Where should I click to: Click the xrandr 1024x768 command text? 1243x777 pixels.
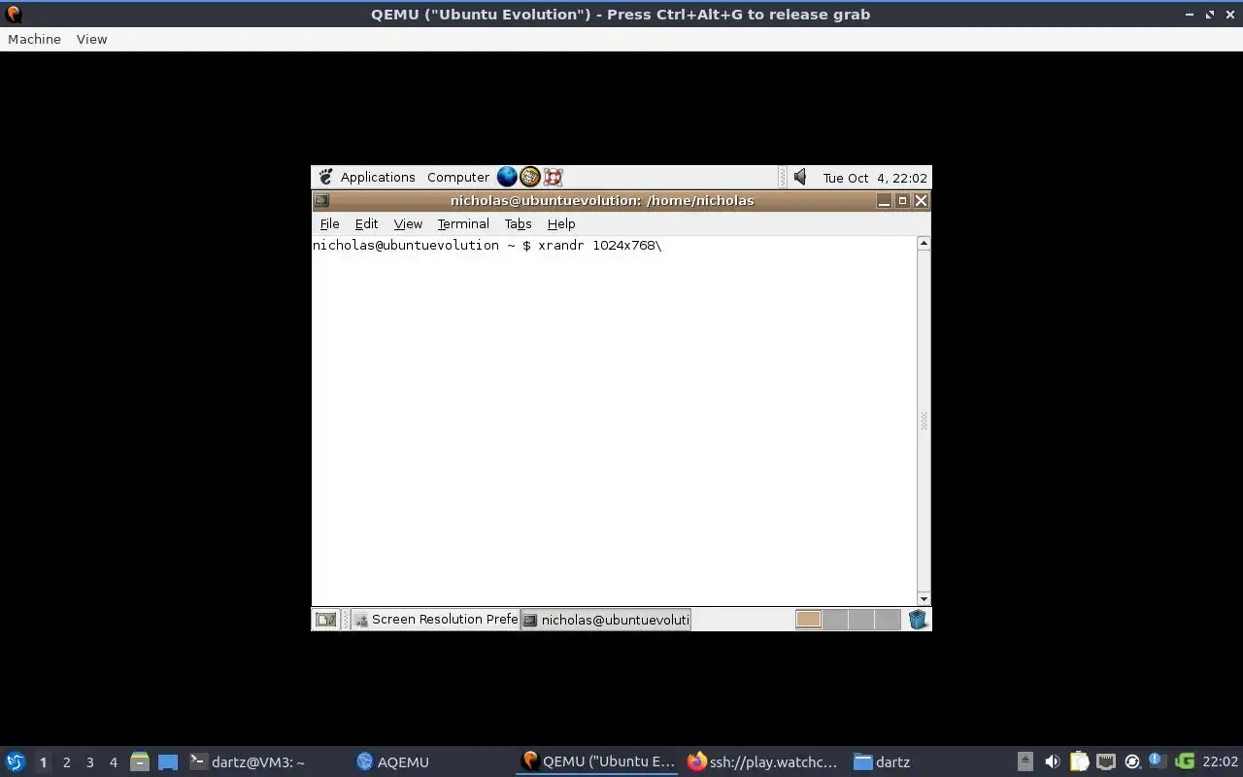coord(599,246)
